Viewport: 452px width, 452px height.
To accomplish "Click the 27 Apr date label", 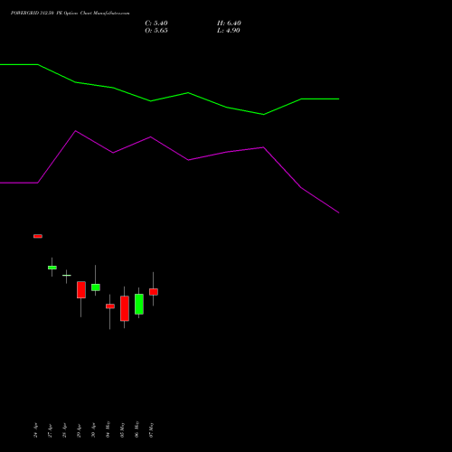I will [51, 430].
